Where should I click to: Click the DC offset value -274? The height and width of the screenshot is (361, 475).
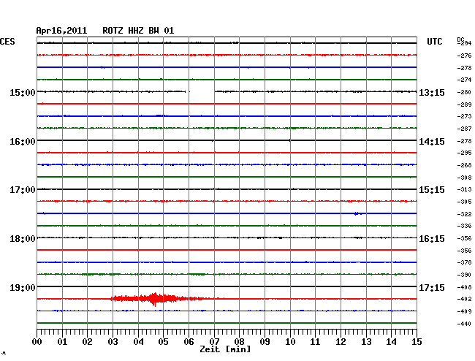(x=464, y=80)
